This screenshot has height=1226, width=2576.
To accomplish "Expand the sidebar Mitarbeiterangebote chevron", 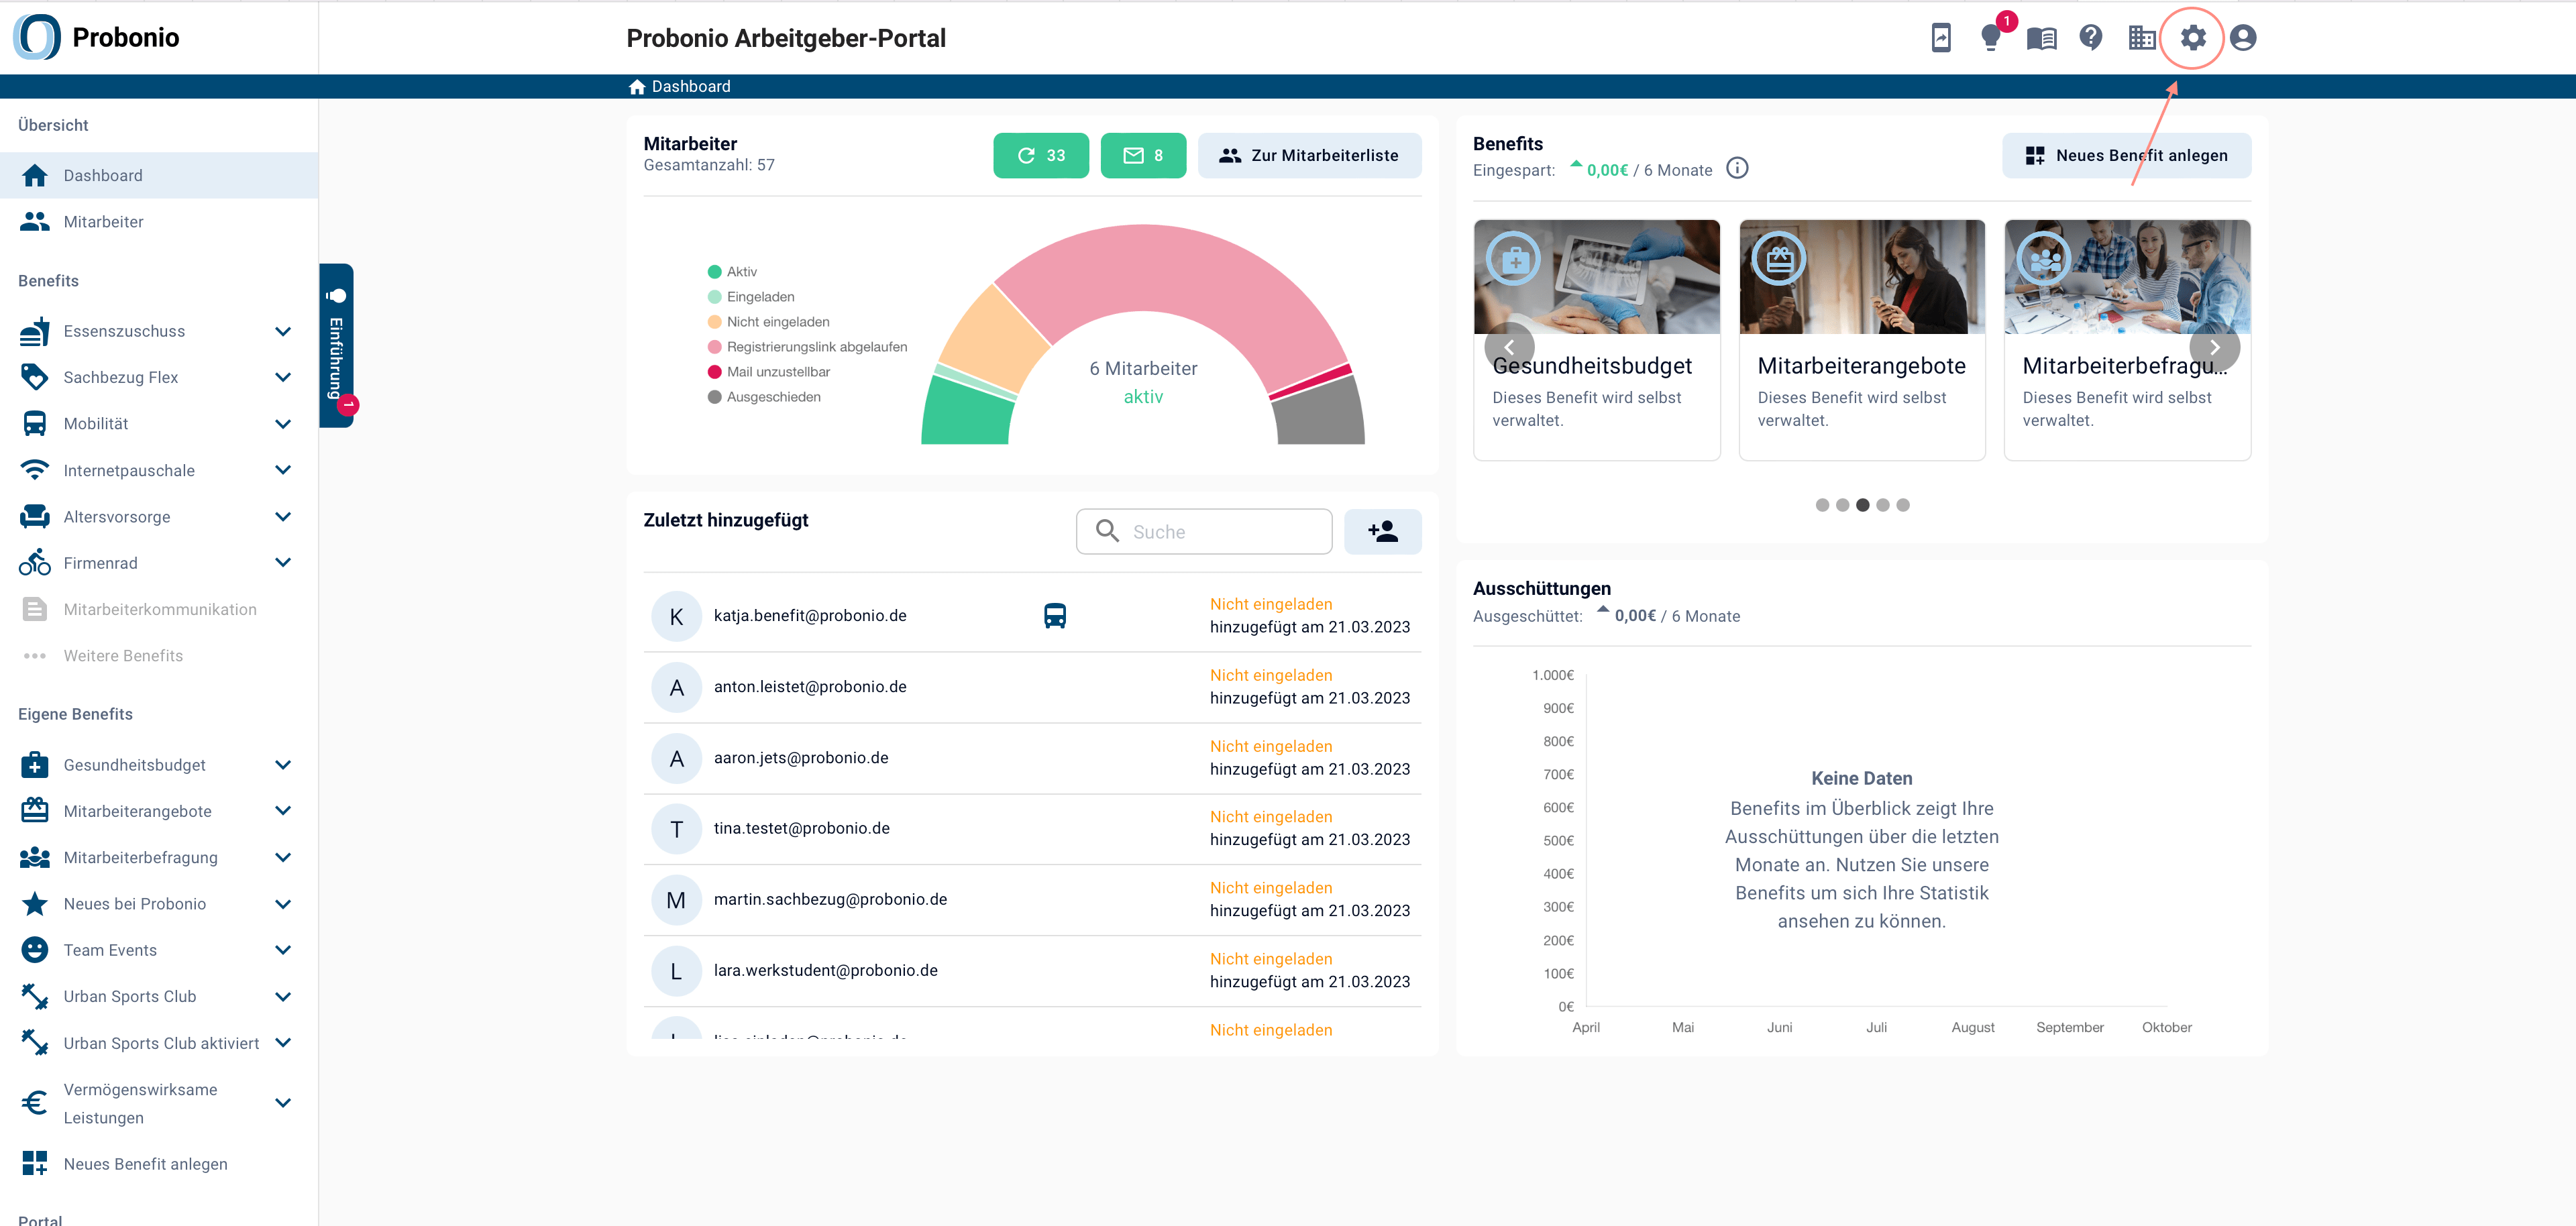I will pyautogui.click(x=283, y=811).
